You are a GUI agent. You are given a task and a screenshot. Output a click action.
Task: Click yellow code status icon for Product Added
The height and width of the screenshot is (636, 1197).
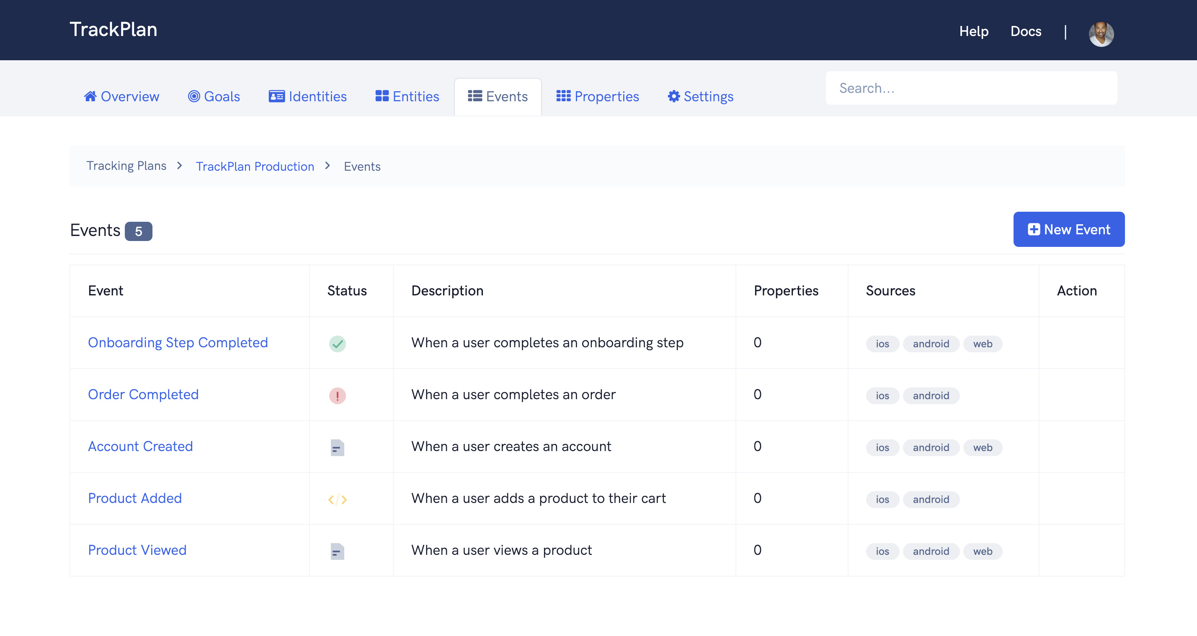coord(337,500)
